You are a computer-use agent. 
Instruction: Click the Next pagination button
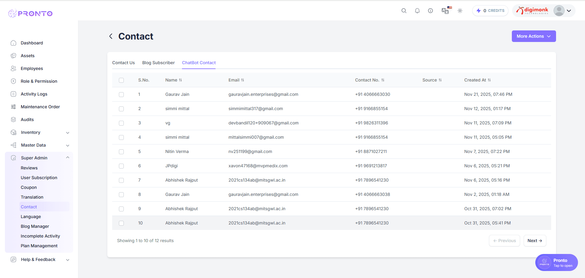pos(534,240)
